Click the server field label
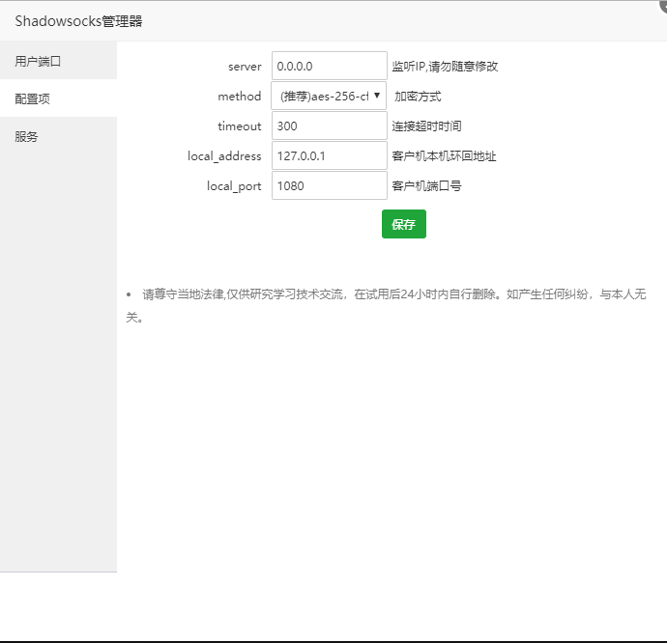The height and width of the screenshot is (643, 667). pyautogui.click(x=245, y=67)
